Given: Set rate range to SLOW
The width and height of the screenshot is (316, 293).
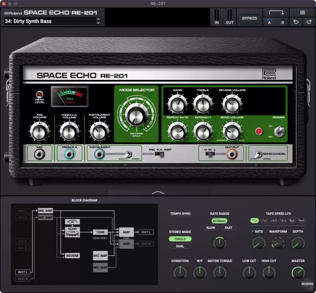Looking at the screenshot, I should [x=211, y=228].
